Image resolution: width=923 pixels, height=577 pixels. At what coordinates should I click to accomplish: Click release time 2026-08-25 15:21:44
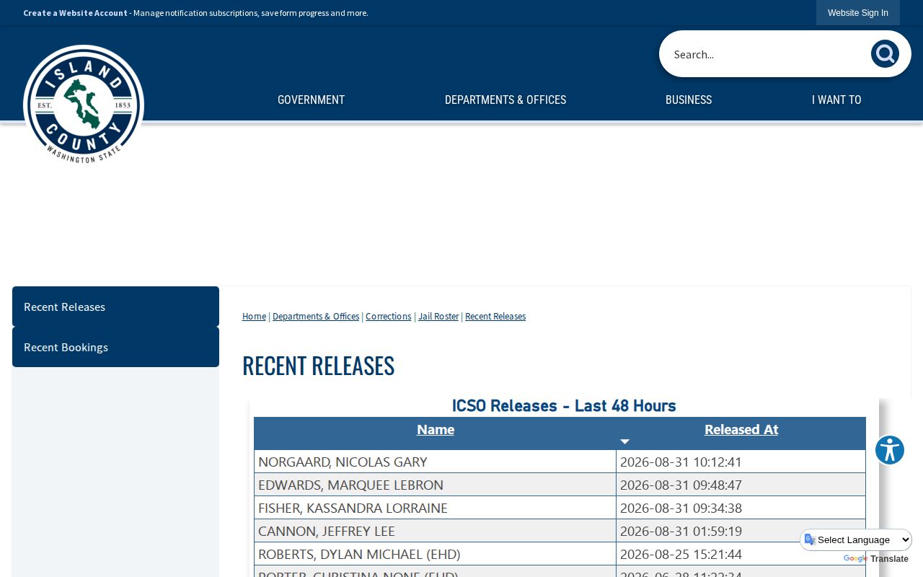[681, 554]
